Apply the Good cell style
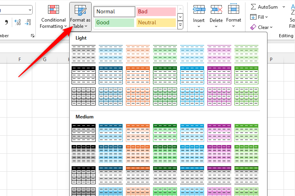 (x=114, y=22)
